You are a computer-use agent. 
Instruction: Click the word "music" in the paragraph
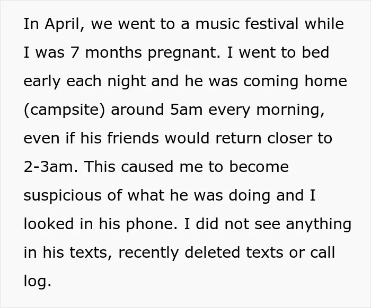217,24
